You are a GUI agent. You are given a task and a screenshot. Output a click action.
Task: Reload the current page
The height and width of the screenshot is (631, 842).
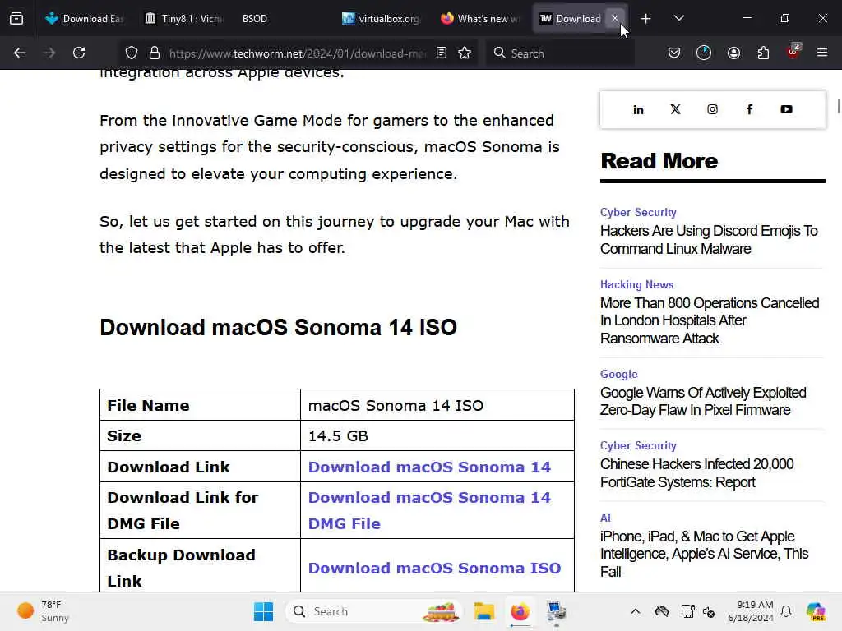(79, 53)
